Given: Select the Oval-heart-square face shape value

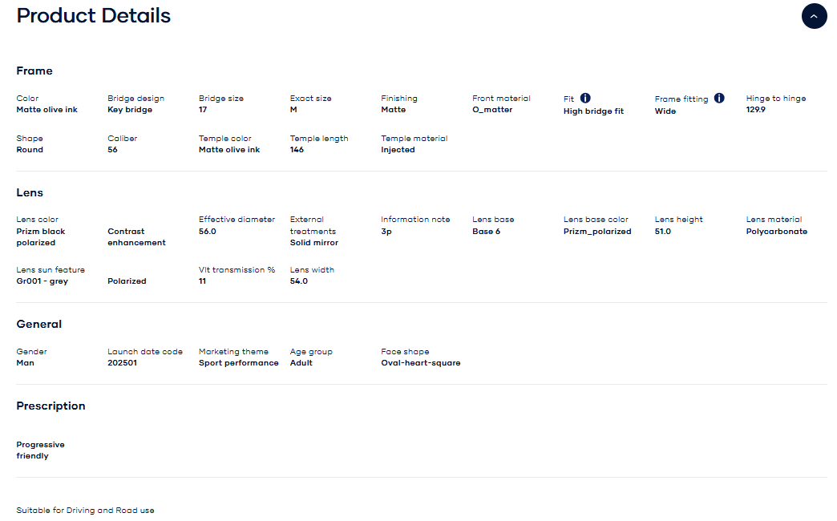Looking at the screenshot, I should pyautogui.click(x=420, y=363).
